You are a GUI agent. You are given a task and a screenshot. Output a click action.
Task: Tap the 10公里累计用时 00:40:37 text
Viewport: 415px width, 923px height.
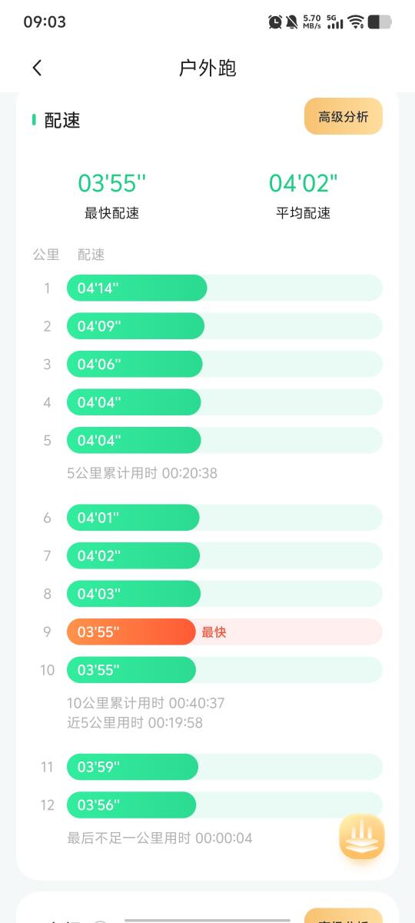146,703
